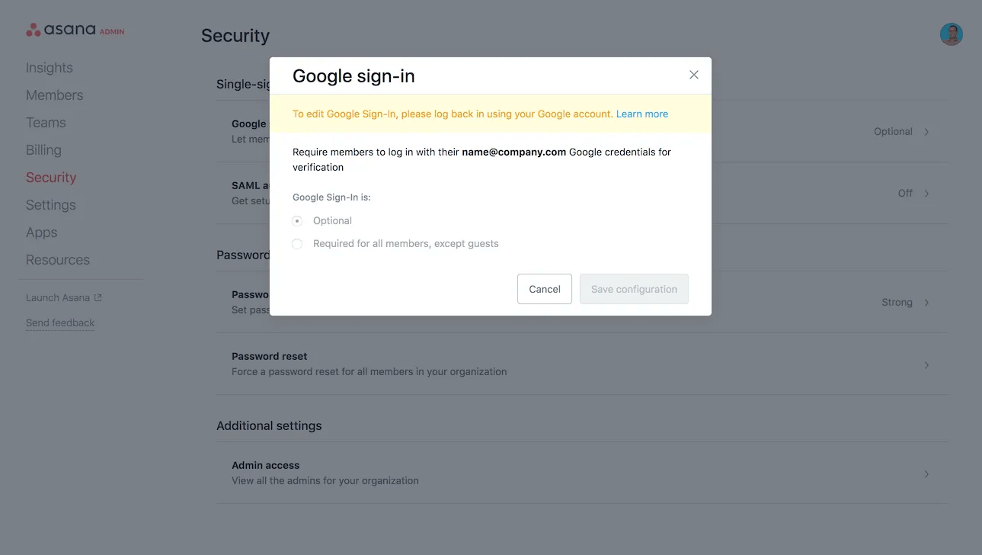Expand the Admin access row chevron
The image size is (982, 555).
926,472
